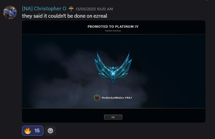Click the message text about ezreal
Screen dimensions: 215x139
(x=64, y=16)
